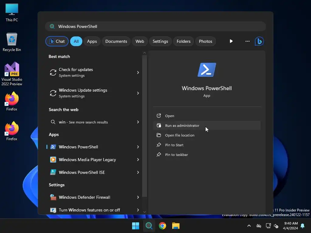This screenshot has width=311, height=233.
Task: Click the muted volume icon in tray
Action: [x=276, y=226]
